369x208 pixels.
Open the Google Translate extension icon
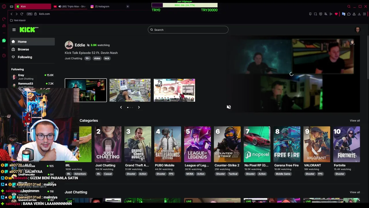pyautogui.click(x=344, y=14)
